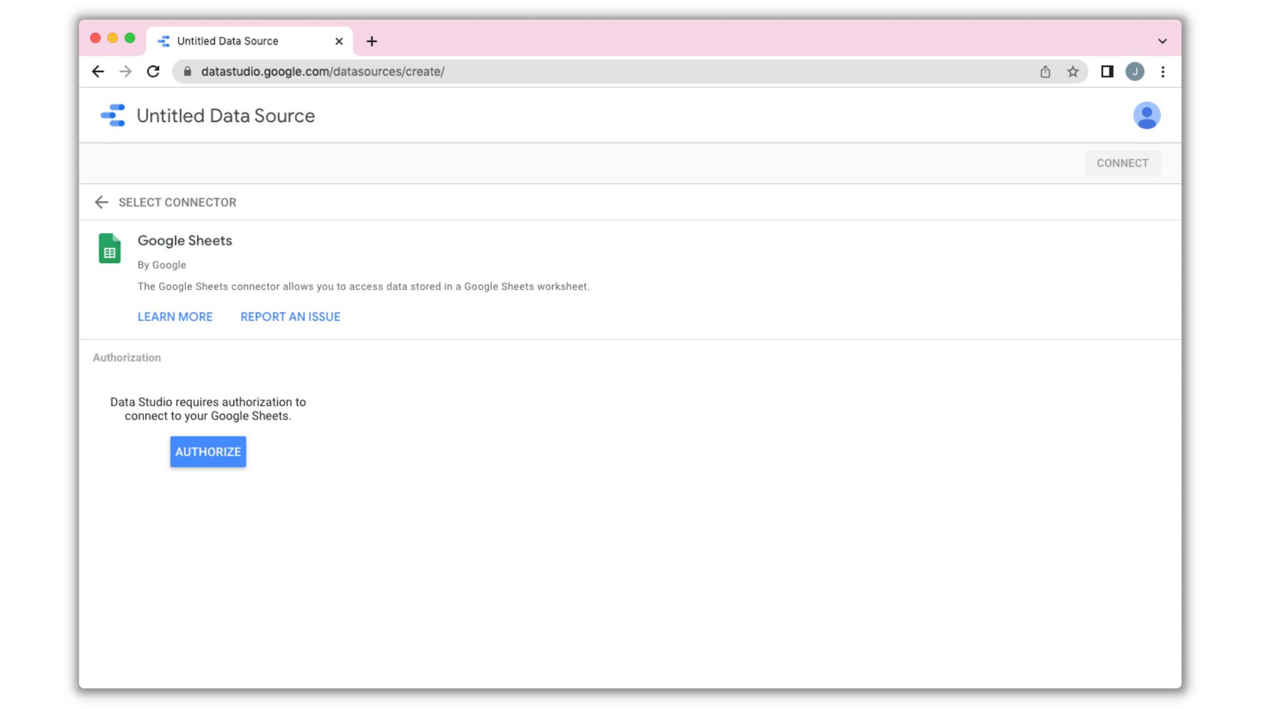
Task: Open the account avatar in the page header
Action: [1146, 116]
